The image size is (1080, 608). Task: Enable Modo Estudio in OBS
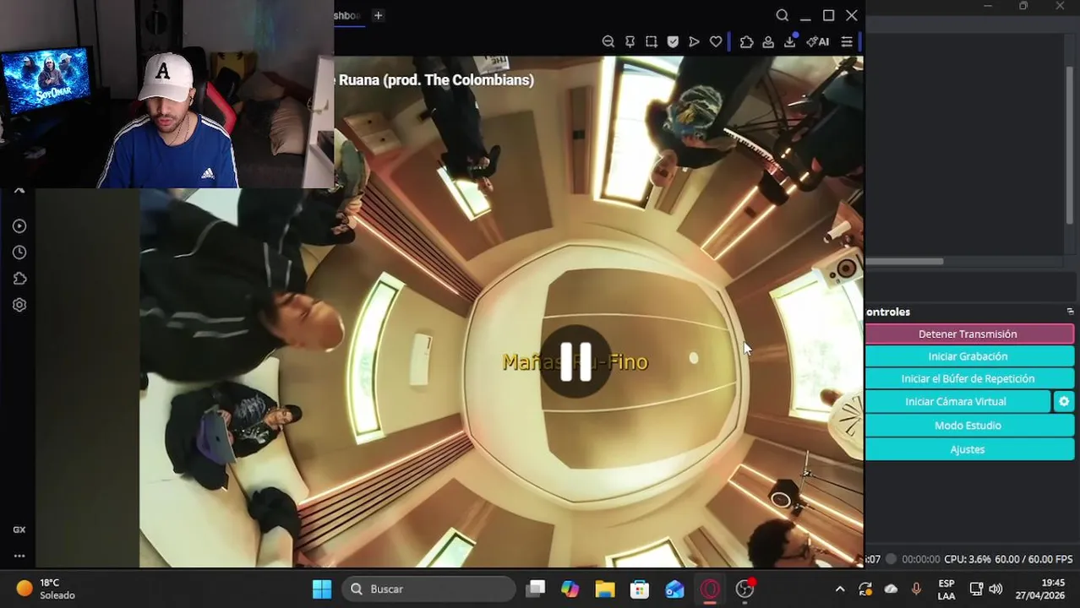968,425
